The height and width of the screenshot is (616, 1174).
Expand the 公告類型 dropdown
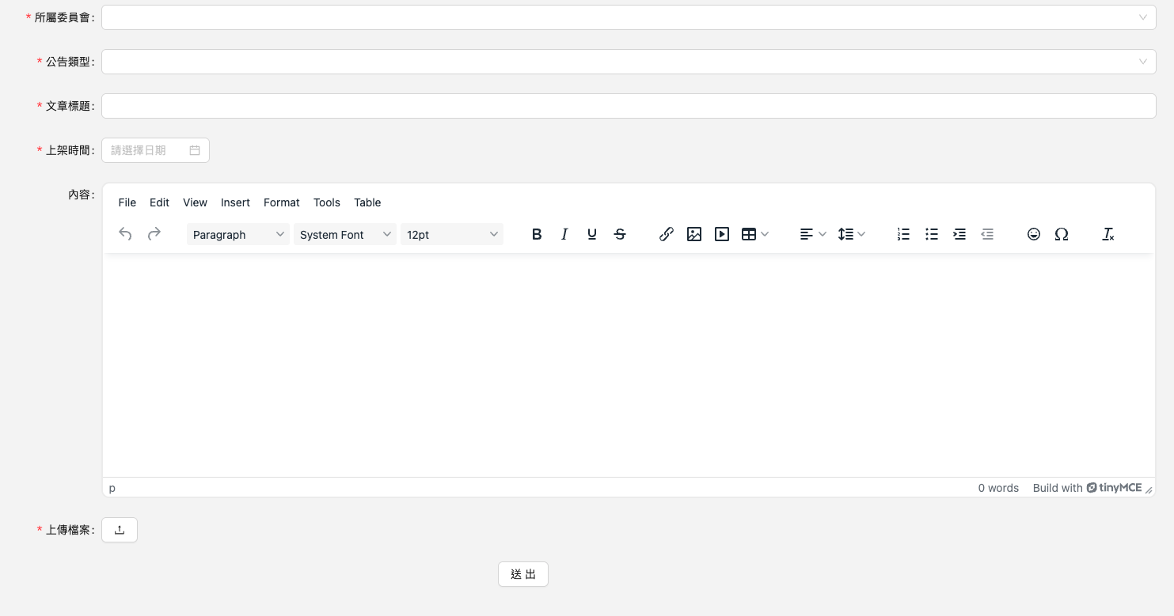(x=629, y=62)
